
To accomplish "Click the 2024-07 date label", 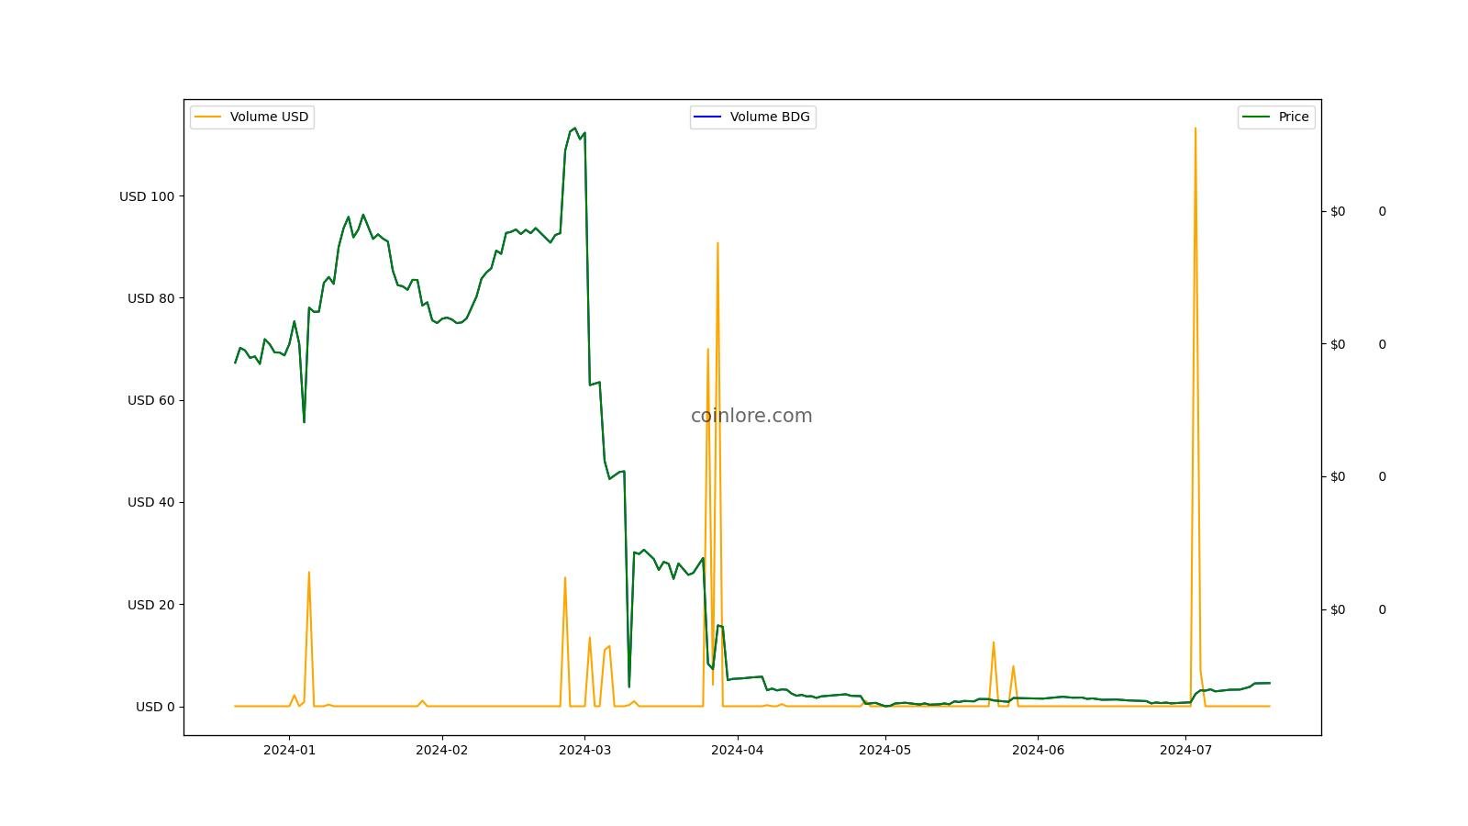I will coord(1185,750).
